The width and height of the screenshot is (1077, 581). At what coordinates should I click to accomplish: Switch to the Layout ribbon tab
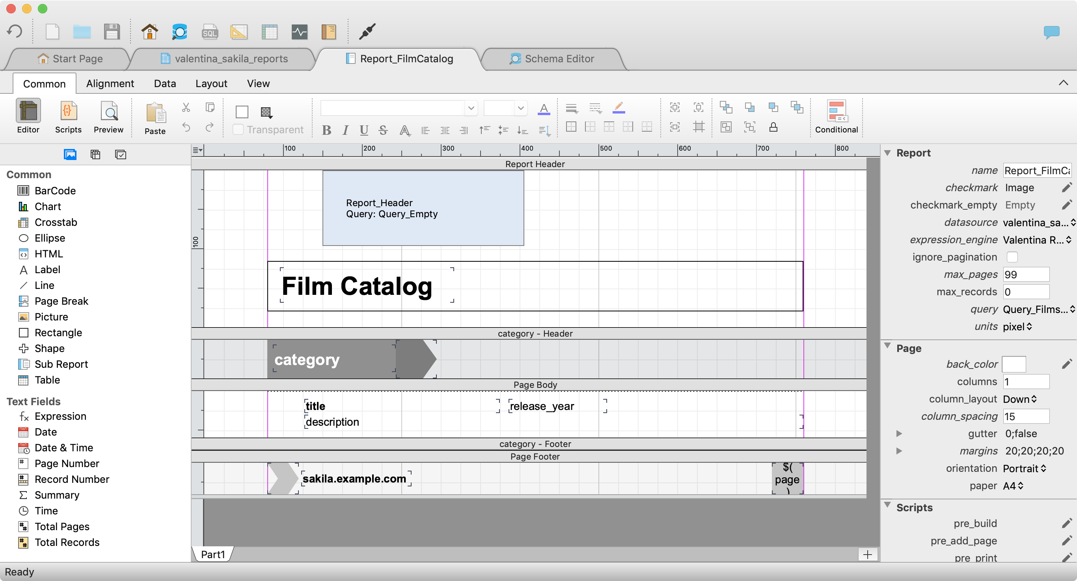click(211, 84)
